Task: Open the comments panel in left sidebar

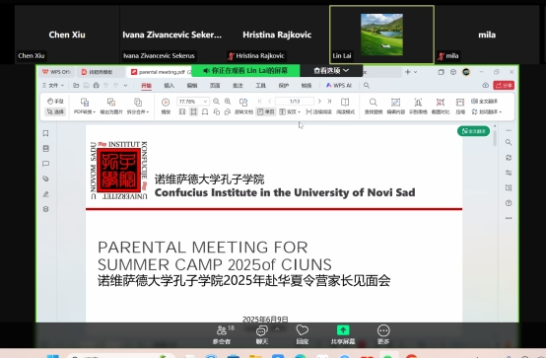Action: [45, 164]
